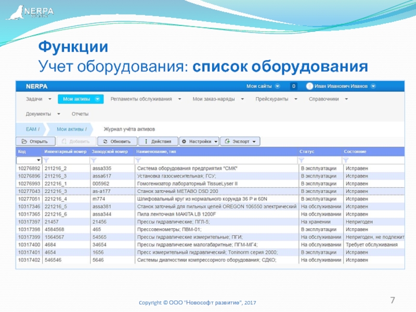Open the Действия actions menu button

tap(158, 141)
